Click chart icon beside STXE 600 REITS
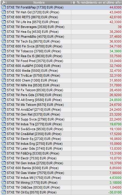Viewport: 122px width, 195px height. pos(3,17)
